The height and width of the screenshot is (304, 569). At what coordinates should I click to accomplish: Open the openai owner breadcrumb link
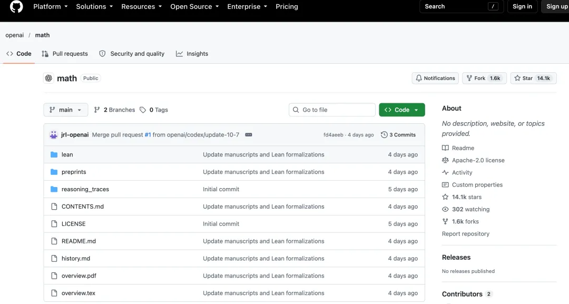(15, 35)
